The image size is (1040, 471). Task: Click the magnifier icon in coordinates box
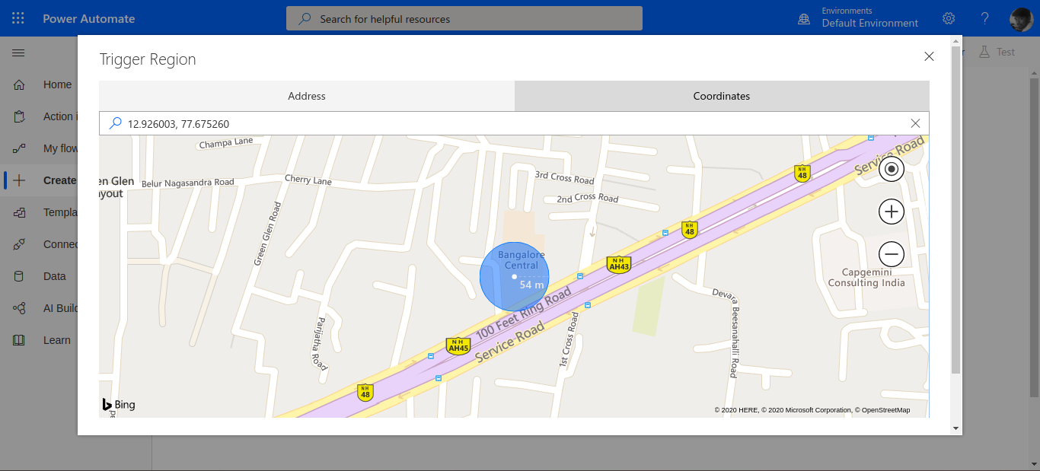[x=115, y=123]
